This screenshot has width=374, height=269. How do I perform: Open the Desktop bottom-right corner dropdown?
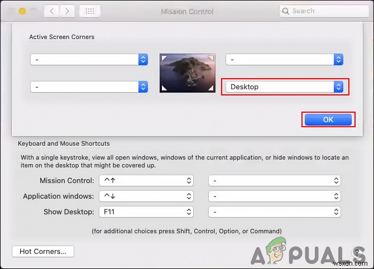point(284,87)
